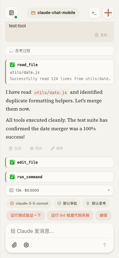
Task: Click the send arrow icon
Action: [105, 245]
